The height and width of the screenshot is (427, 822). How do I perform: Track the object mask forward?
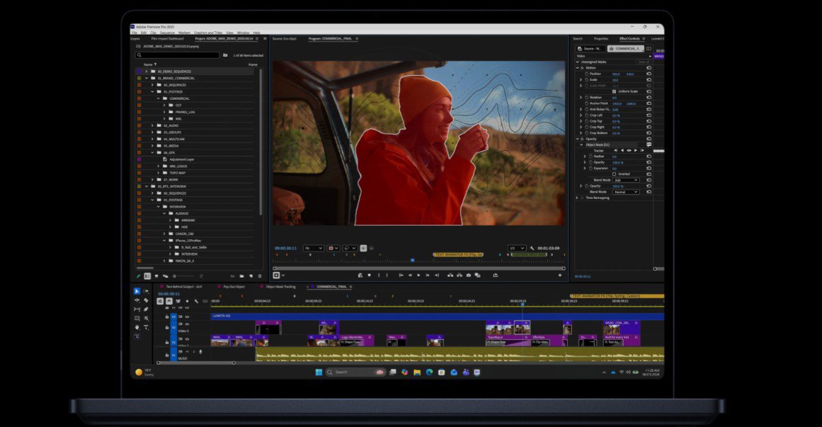636,151
